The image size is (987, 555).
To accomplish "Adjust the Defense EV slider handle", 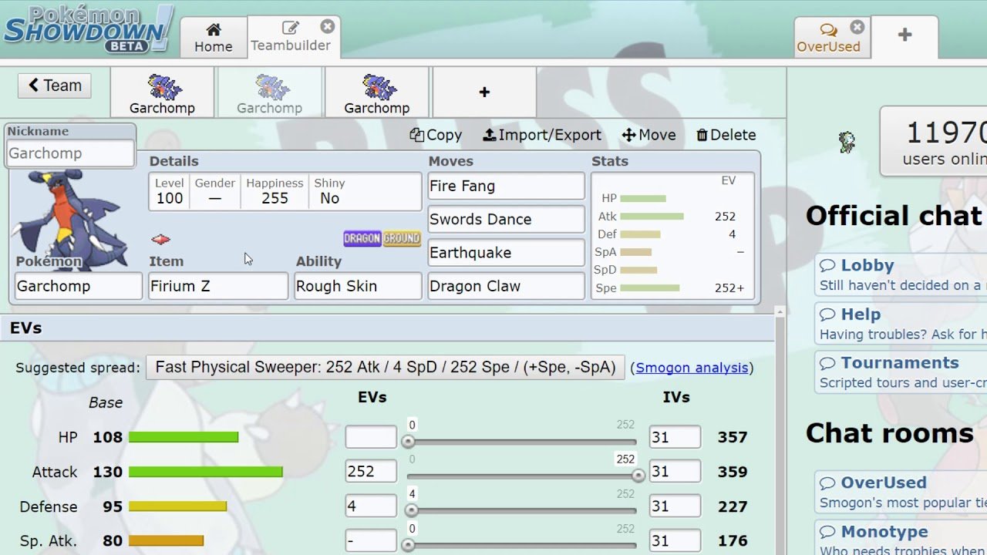I will 412,510.
